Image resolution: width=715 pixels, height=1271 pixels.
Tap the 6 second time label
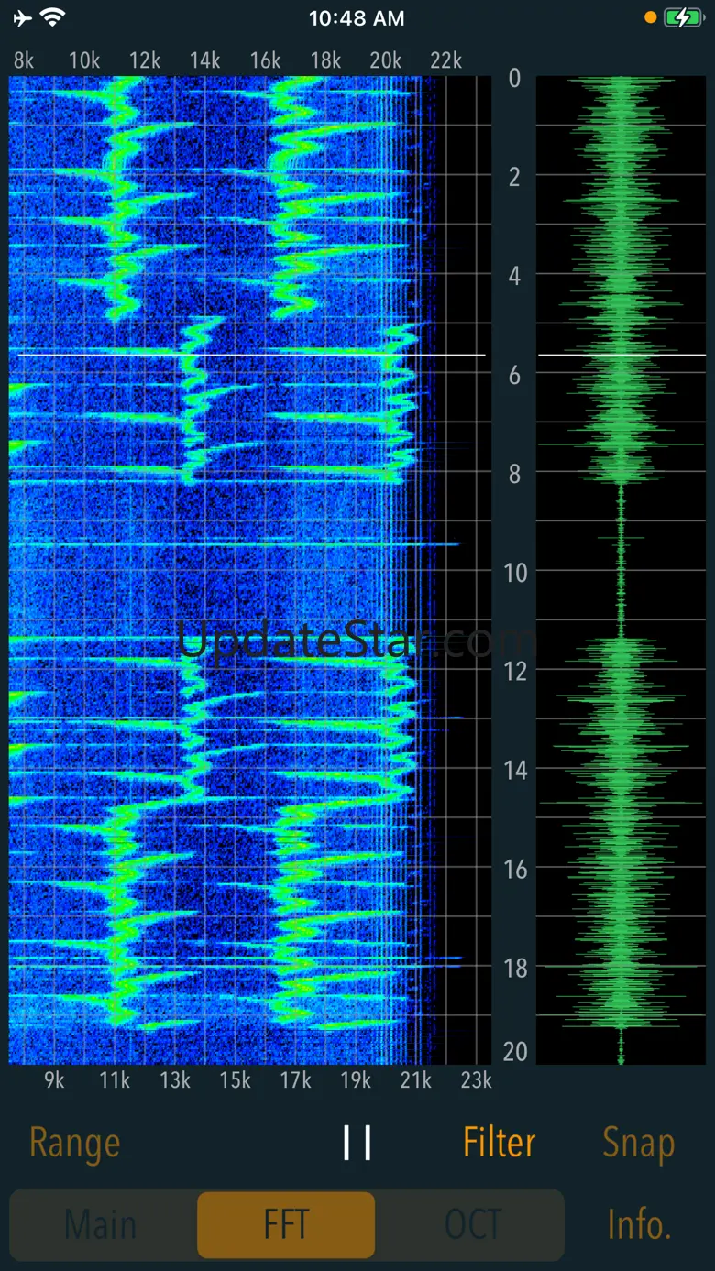(514, 374)
